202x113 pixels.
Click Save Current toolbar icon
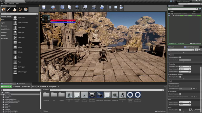click(44, 8)
